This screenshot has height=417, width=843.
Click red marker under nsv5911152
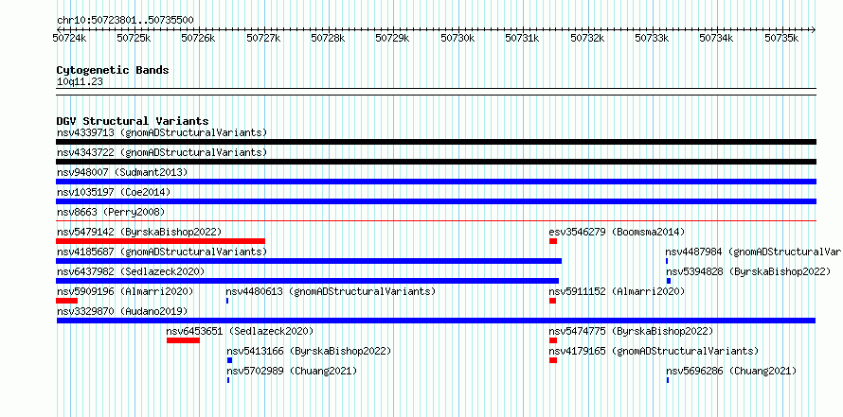pyautogui.click(x=552, y=301)
